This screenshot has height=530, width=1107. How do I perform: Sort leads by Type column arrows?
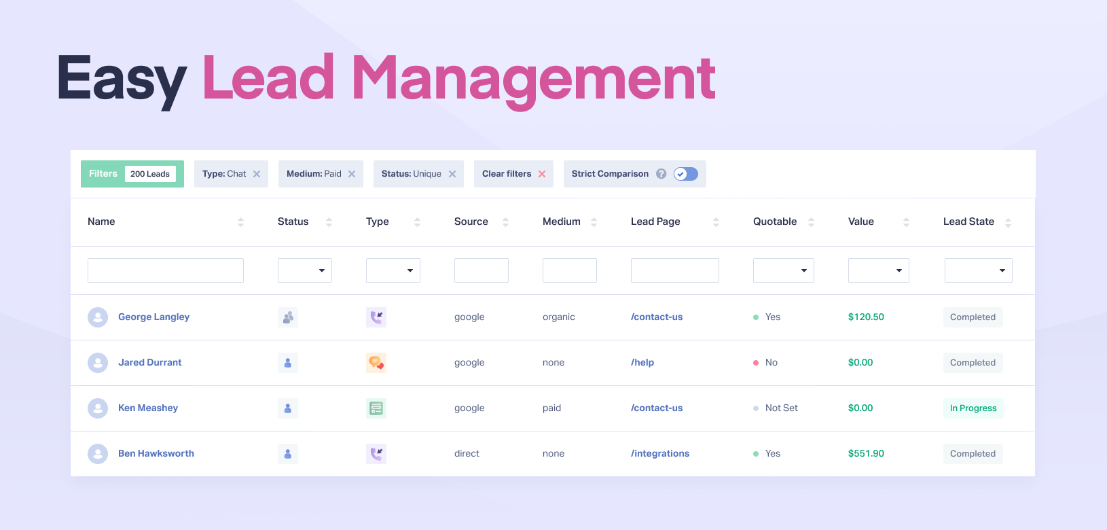417,222
